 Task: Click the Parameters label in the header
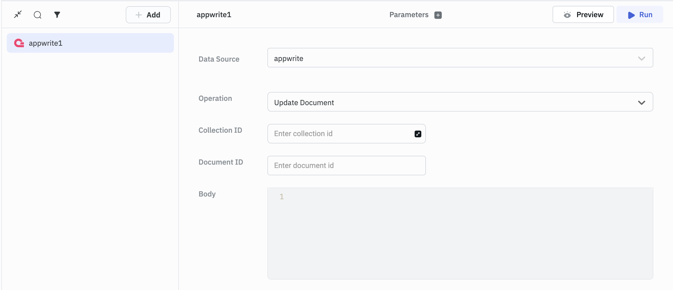[409, 15]
